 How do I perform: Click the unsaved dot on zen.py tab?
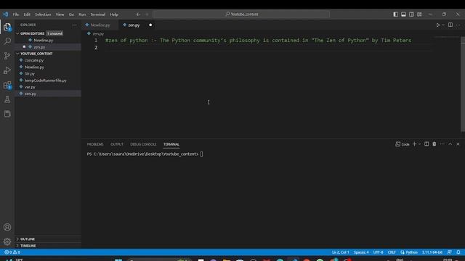pyautogui.click(x=150, y=25)
